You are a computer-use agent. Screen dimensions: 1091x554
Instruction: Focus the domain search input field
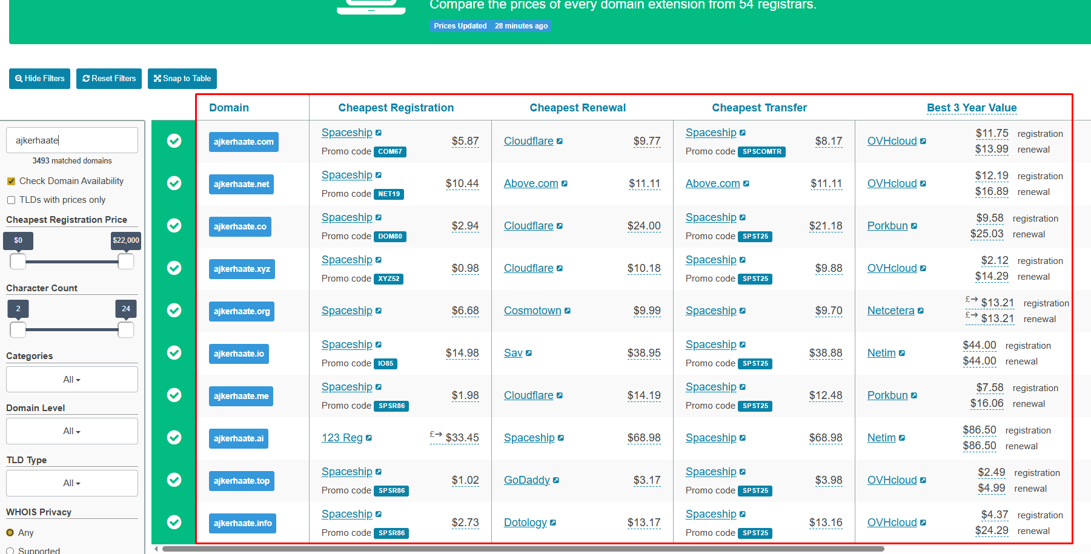(x=72, y=140)
